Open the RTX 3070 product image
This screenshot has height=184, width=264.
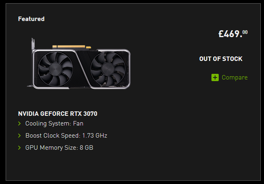tap(81, 63)
